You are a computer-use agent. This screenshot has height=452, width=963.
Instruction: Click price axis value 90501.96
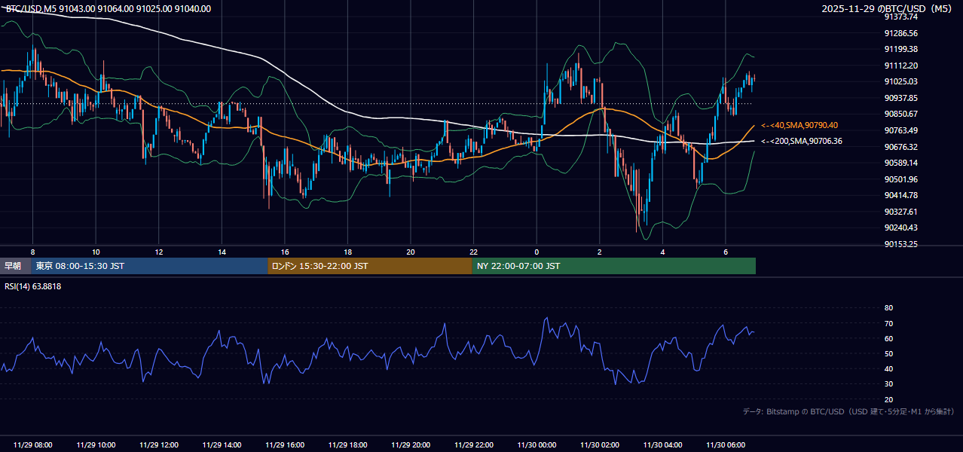pyautogui.click(x=900, y=179)
